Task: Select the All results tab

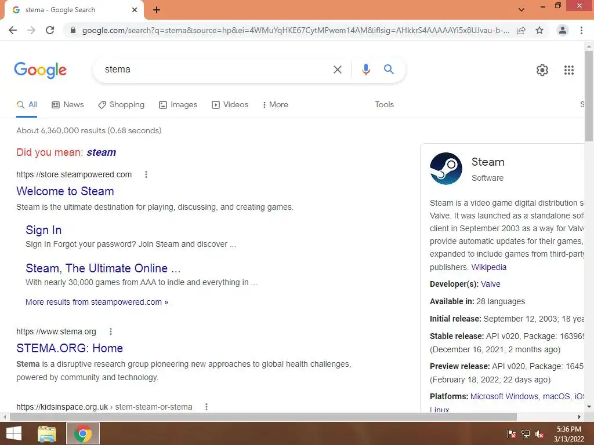Action: [27, 105]
